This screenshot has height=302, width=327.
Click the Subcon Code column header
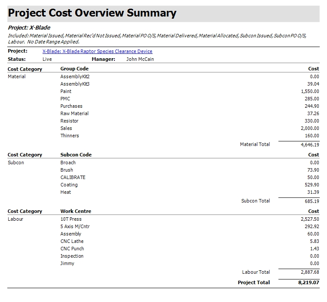(76, 155)
